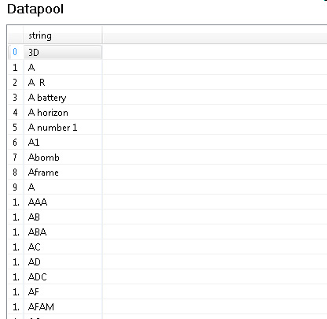This screenshot has width=327, height=319.
Task: Click row number 5 beside 'A number 1'
Action: point(16,128)
